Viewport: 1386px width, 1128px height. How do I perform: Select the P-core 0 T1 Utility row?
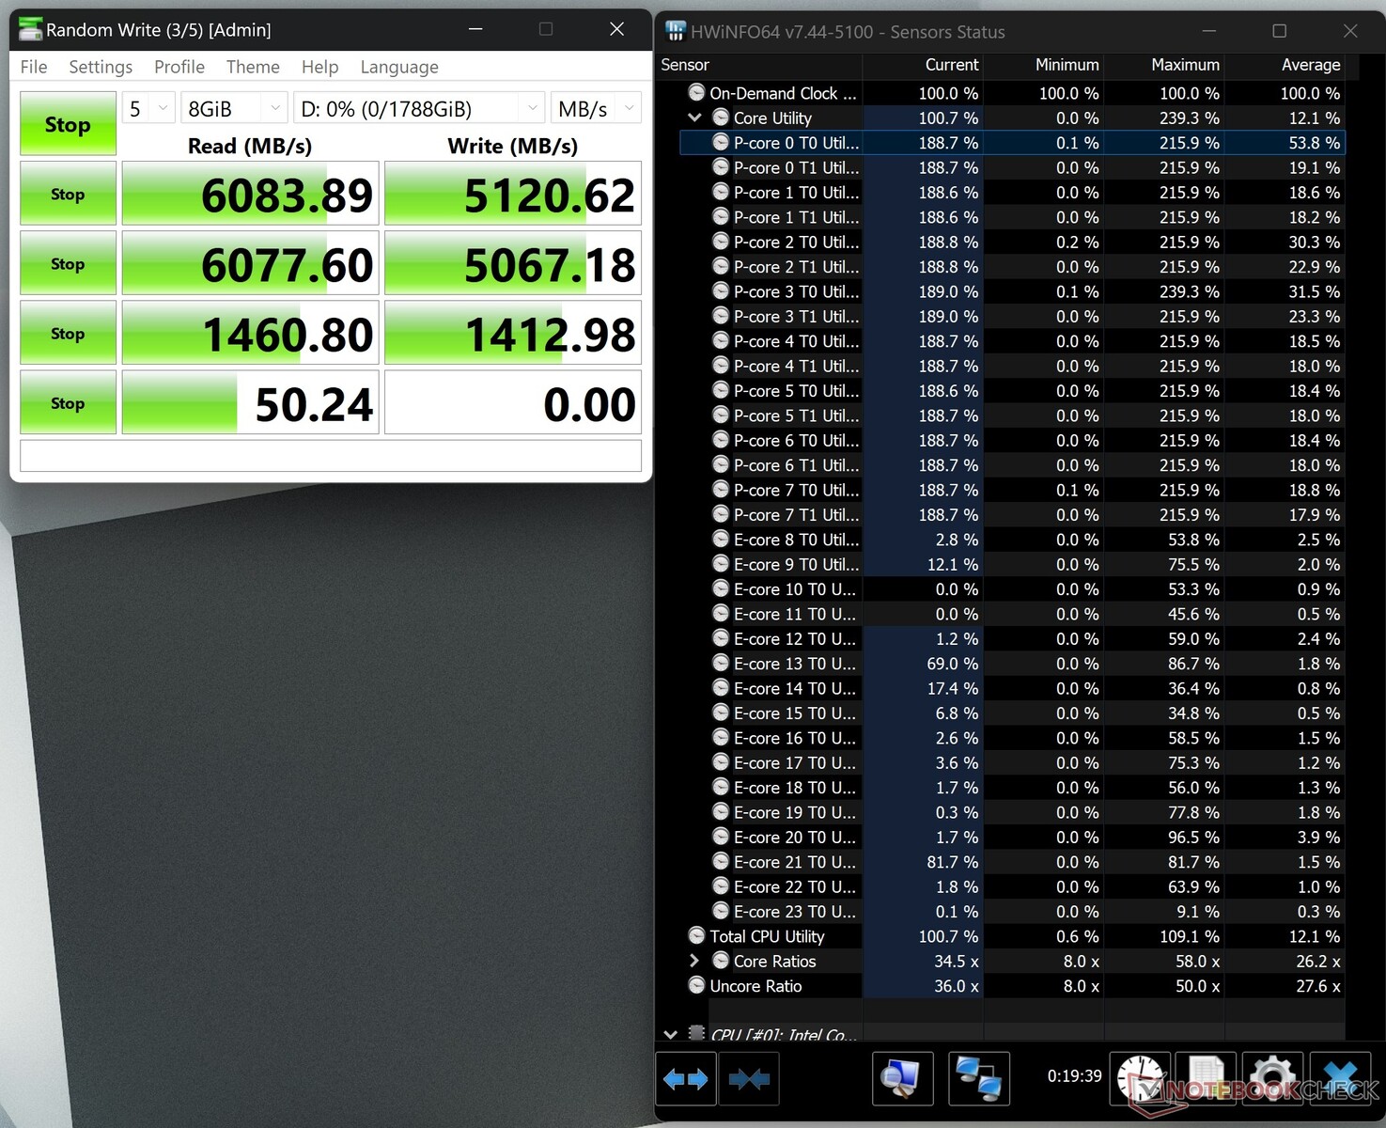click(795, 167)
